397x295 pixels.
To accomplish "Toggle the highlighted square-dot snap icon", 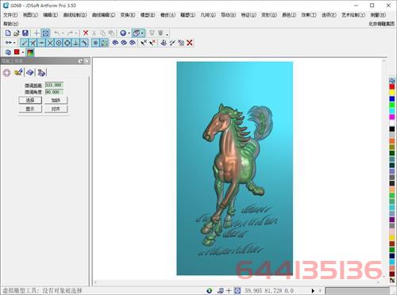I will coord(96,43).
